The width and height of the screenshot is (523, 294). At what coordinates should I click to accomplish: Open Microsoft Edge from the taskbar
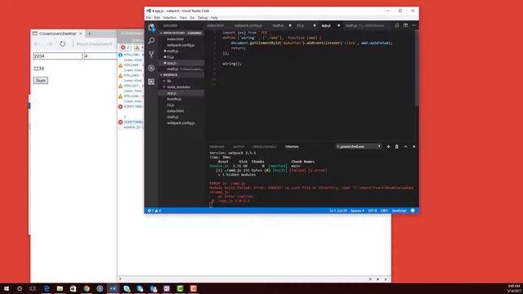point(47,288)
